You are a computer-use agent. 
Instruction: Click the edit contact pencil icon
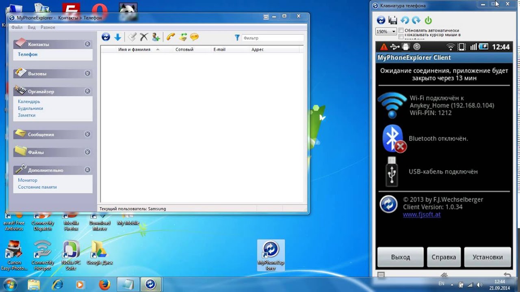click(132, 37)
